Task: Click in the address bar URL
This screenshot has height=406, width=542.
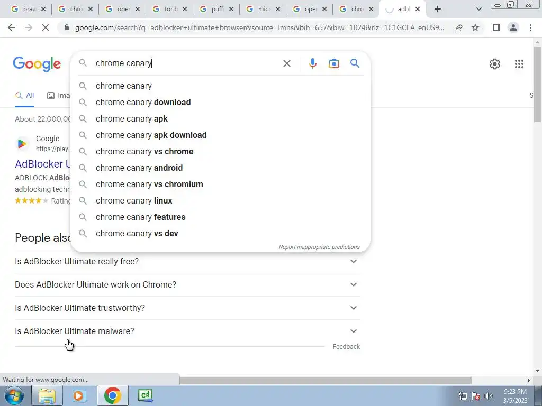Action: coord(259,27)
